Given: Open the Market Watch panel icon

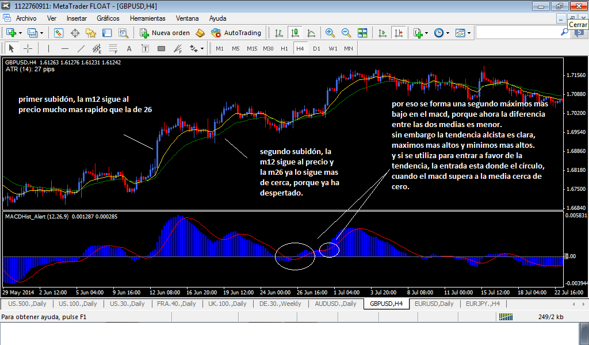Looking at the screenshot, I should [x=59, y=33].
